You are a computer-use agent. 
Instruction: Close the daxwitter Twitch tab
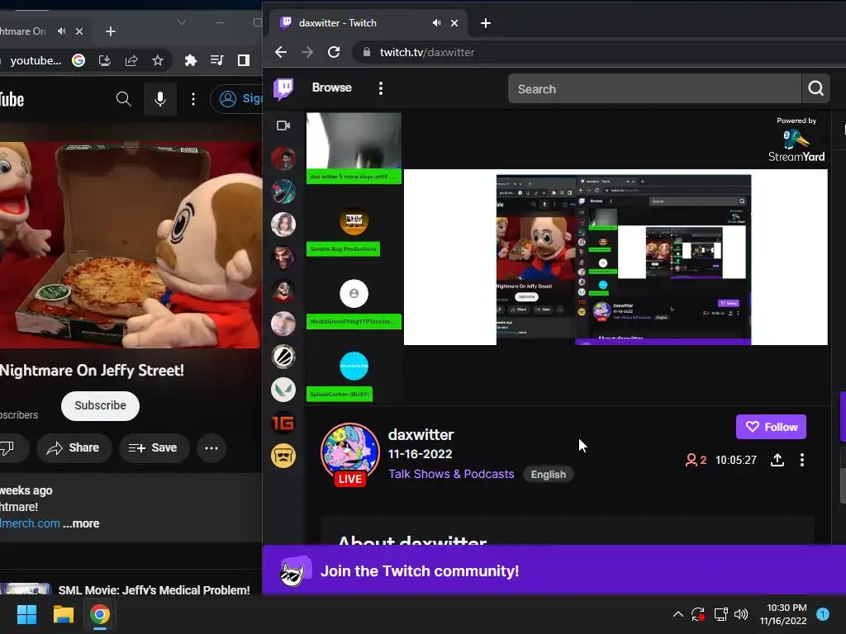click(454, 23)
